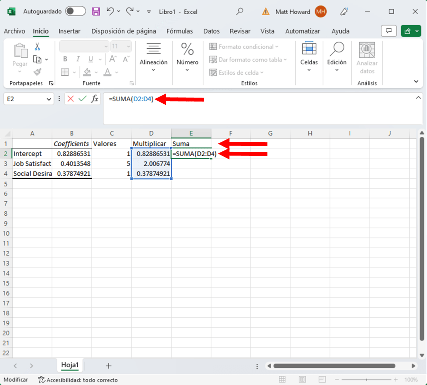Expand the Name Box dropdown arrow
The width and height of the screenshot is (427, 385).
(x=49, y=99)
